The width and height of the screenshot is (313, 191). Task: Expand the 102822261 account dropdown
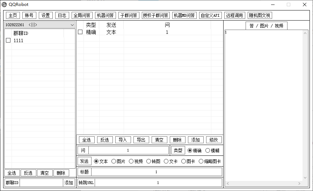(72, 25)
